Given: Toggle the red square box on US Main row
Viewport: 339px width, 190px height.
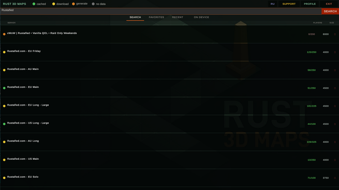Looking at the screenshot, I should (335, 160).
